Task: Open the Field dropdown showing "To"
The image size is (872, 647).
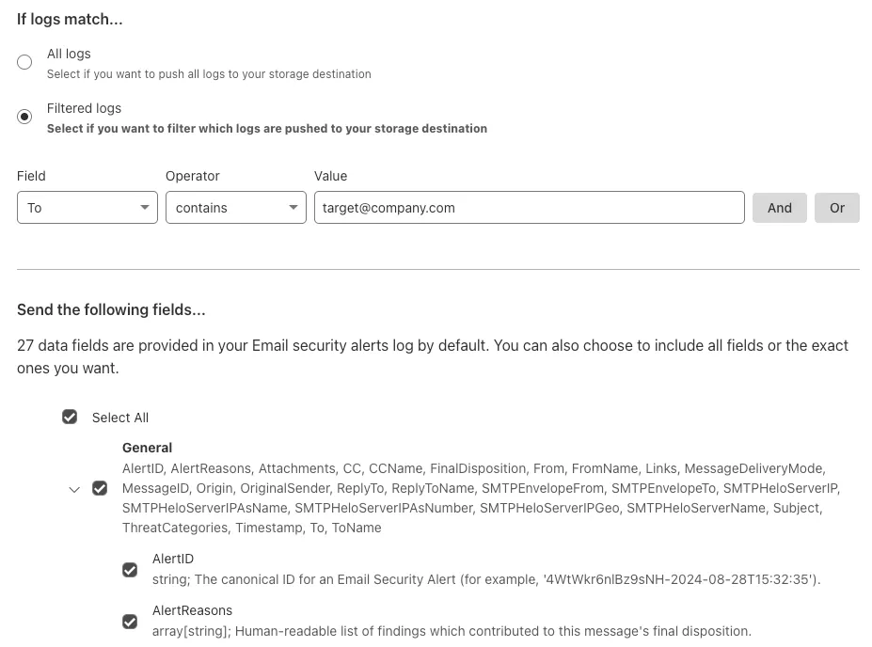Action: click(x=87, y=207)
